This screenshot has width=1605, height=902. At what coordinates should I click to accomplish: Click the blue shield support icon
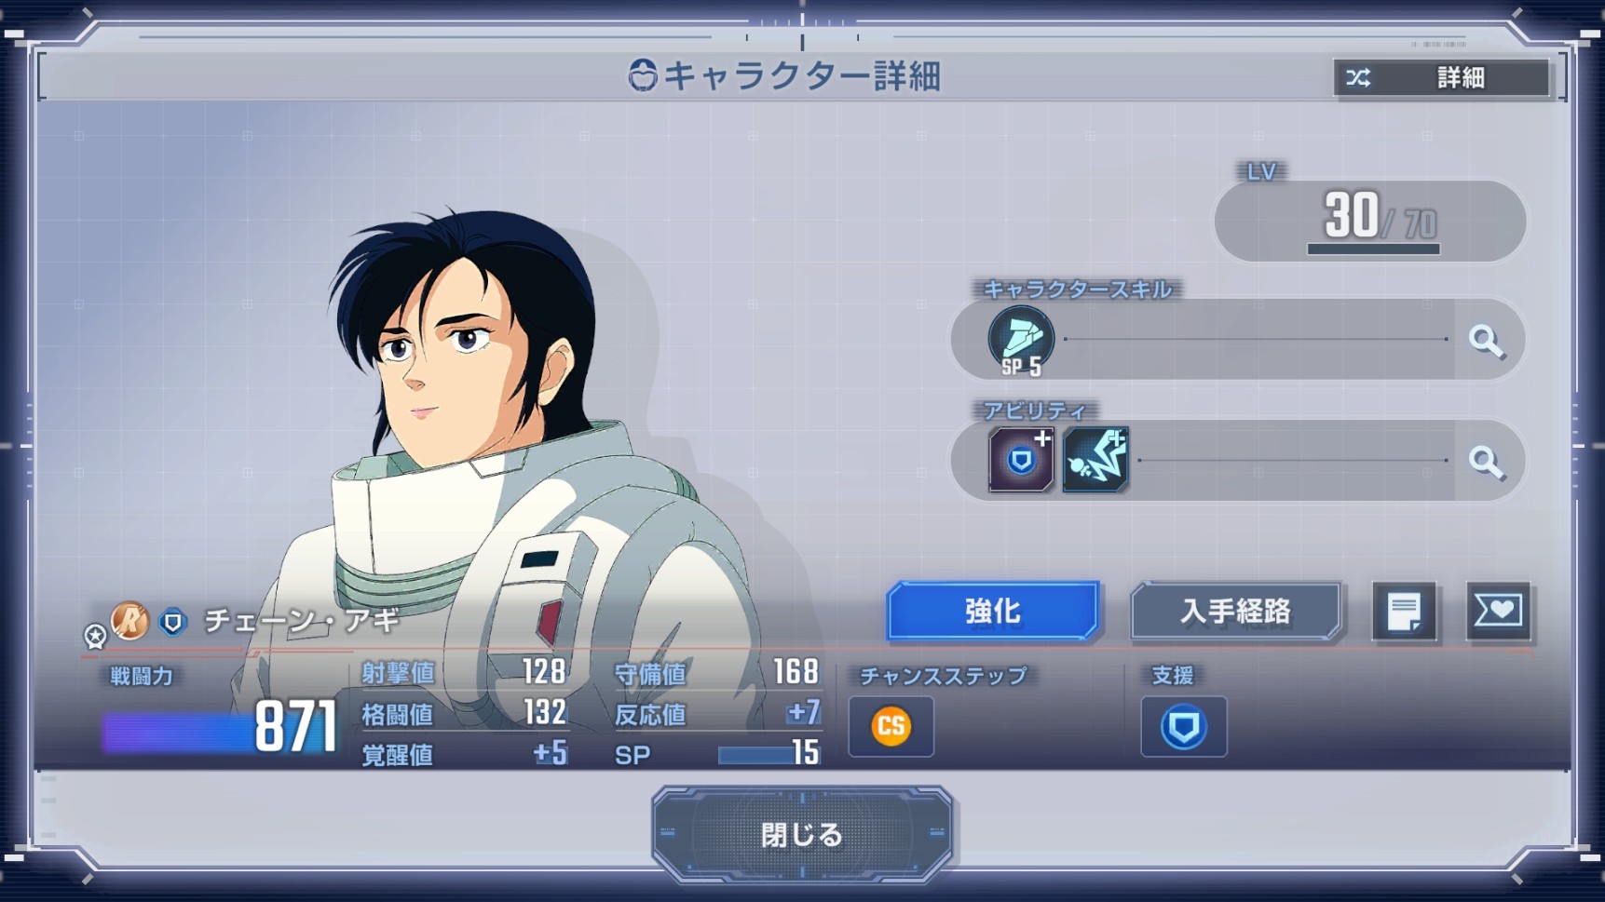click(x=1183, y=726)
